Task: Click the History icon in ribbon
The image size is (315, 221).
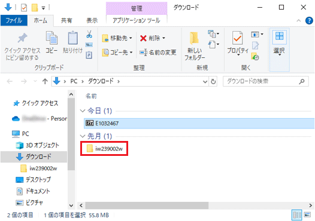Action: coord(255,57)
